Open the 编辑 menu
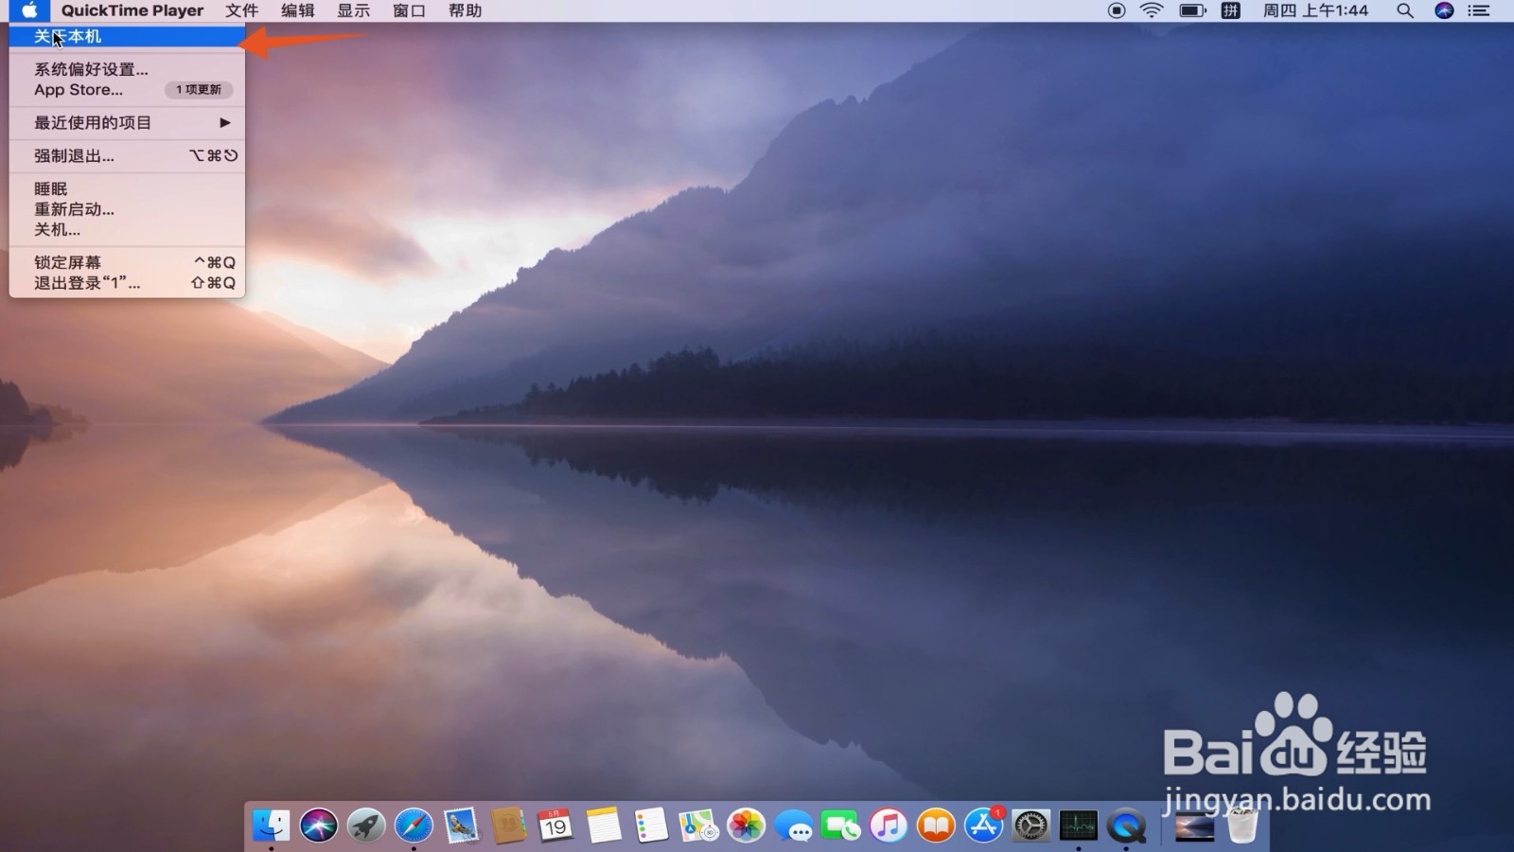The image size is (1514, 852). click(x=297, y=10)
